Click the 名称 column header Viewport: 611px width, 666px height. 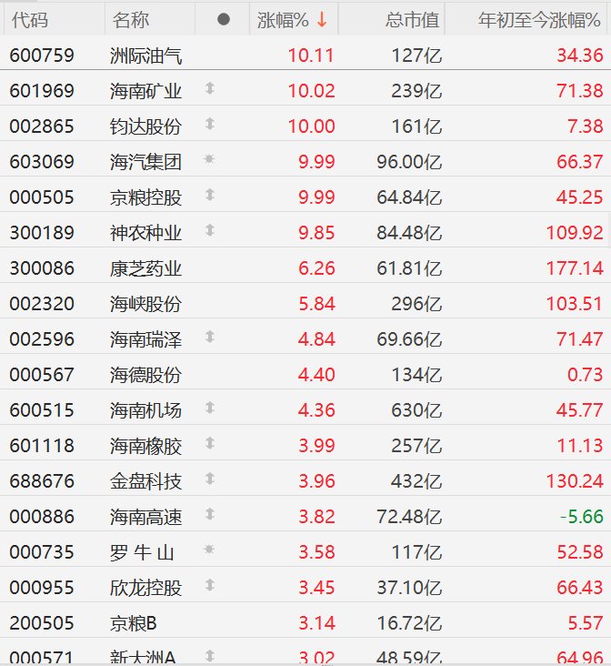(x=132, y=19)
